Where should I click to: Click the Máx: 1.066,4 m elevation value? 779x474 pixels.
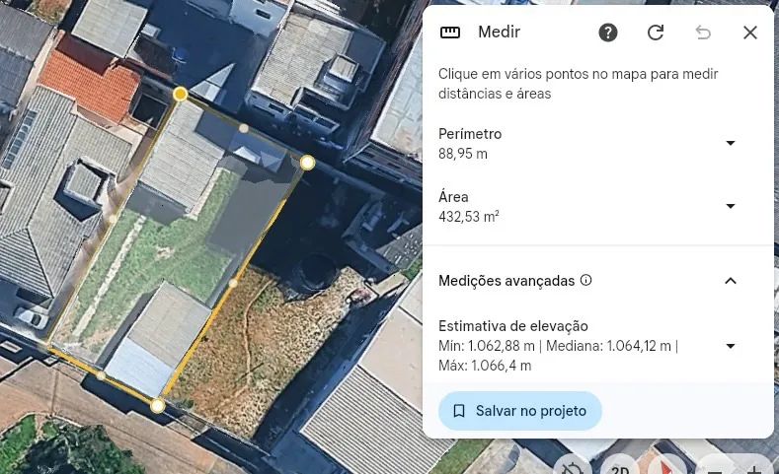point(485,366)
